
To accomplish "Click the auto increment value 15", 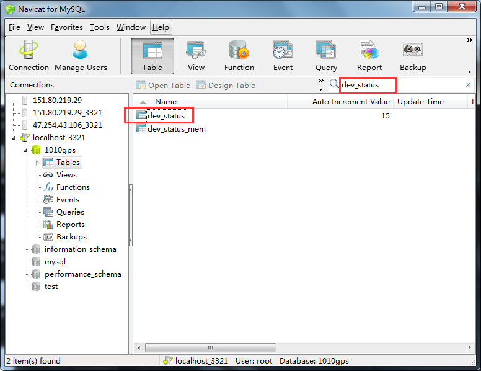I will click(x=386, y=115).
